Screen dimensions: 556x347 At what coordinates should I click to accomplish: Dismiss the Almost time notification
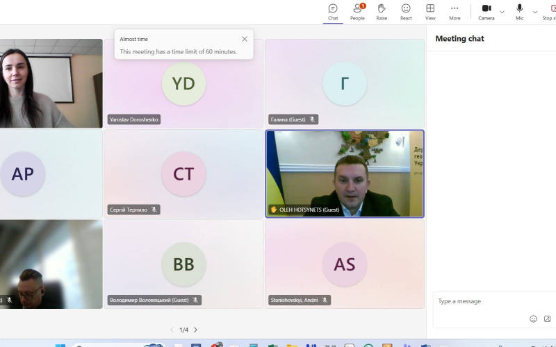point(245,40)
